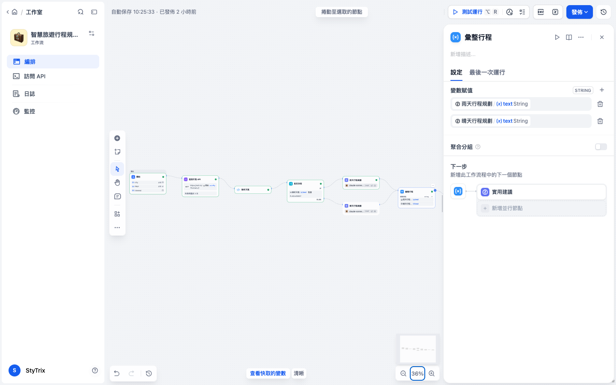This screenshot has width=616, height=385.
Task: Run this step with play icon
Action: tap(557, 37)
